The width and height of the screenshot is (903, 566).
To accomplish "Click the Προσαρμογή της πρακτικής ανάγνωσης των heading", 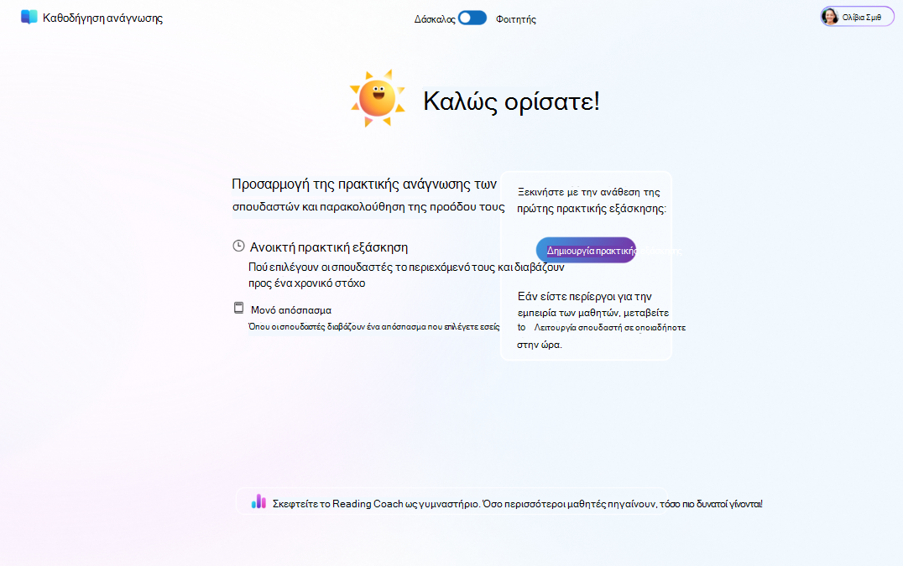I will click(364, 184).
